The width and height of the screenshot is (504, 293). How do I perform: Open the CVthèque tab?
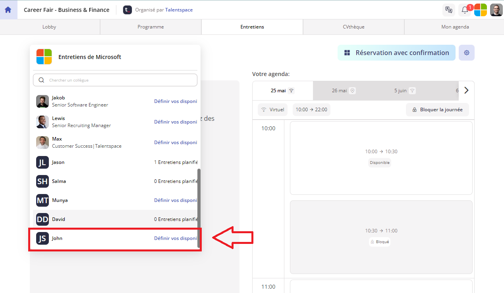click(x=353, y=27)
